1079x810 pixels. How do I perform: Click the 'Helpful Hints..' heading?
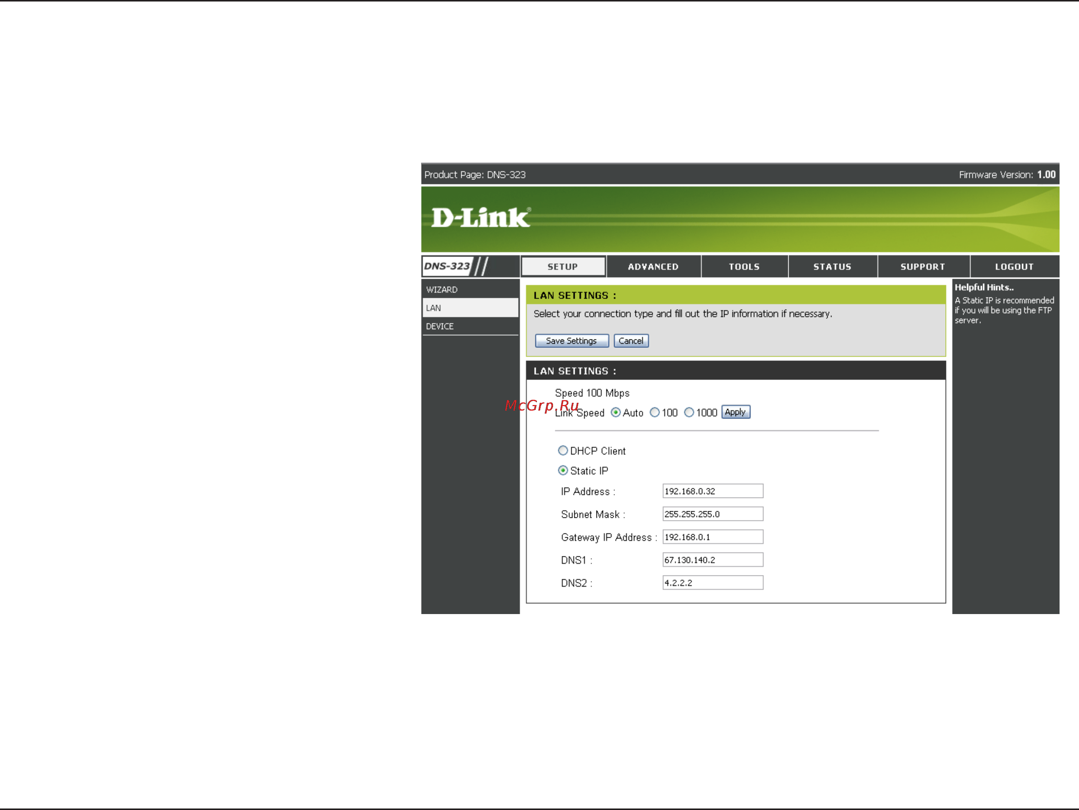point(984,287)
